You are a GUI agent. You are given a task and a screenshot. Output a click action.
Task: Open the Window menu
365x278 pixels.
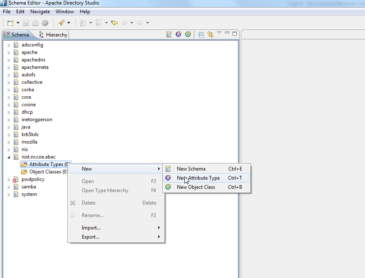point(65,11)
